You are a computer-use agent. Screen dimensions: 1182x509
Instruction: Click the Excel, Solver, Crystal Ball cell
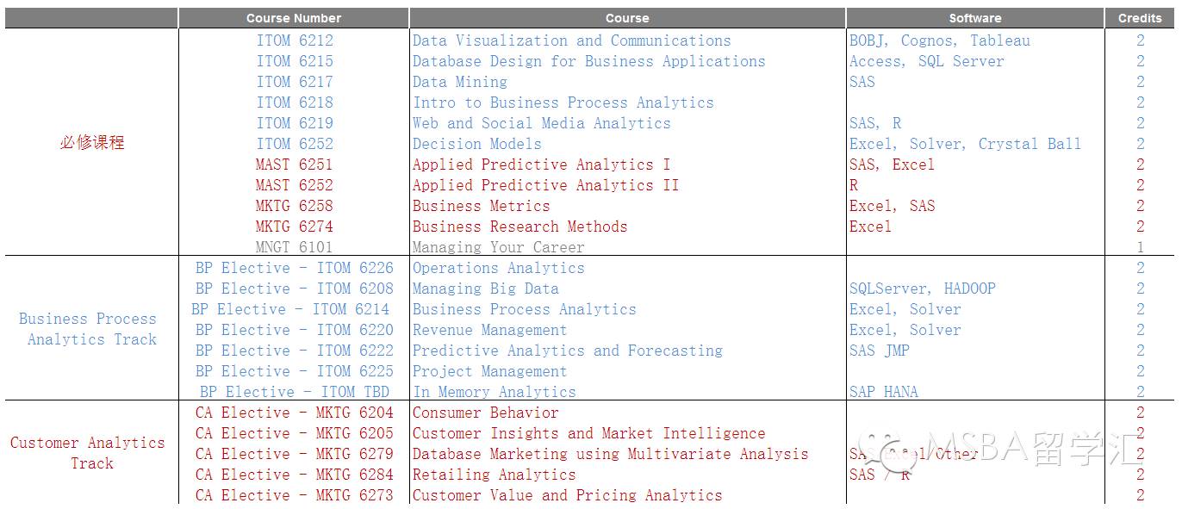click(965, 144)
